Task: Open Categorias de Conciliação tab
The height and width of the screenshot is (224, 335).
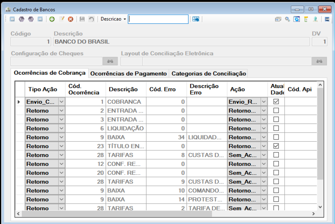Action: tap(209, 74)
